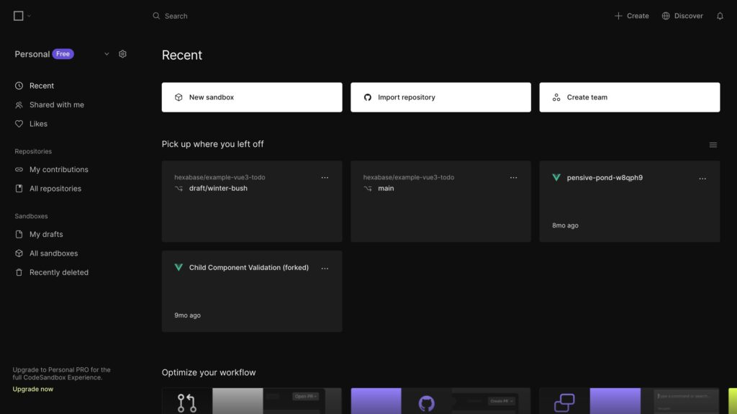Click the Import repository button
This screenshot has width=737, height=414.
(440, 97)
